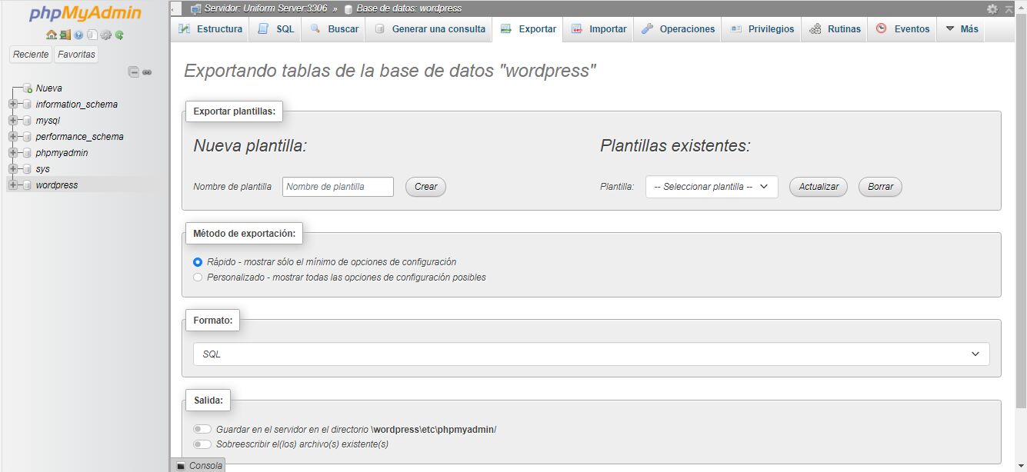The height and width of the screenshot is (472, 1027).
Task: Switch to the Importar tab
Action: [599, 28]
